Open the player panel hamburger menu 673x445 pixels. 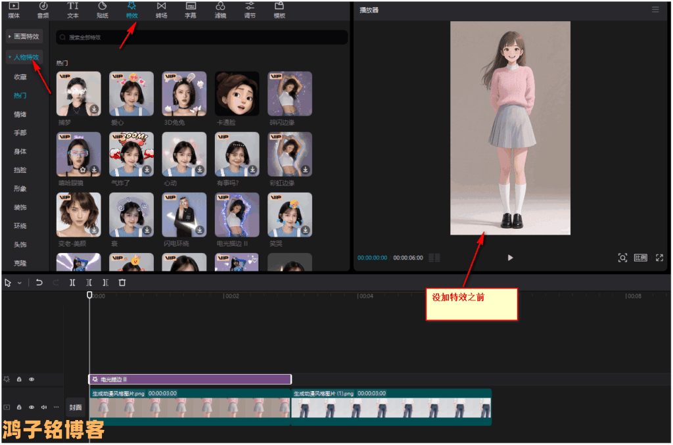655,10
